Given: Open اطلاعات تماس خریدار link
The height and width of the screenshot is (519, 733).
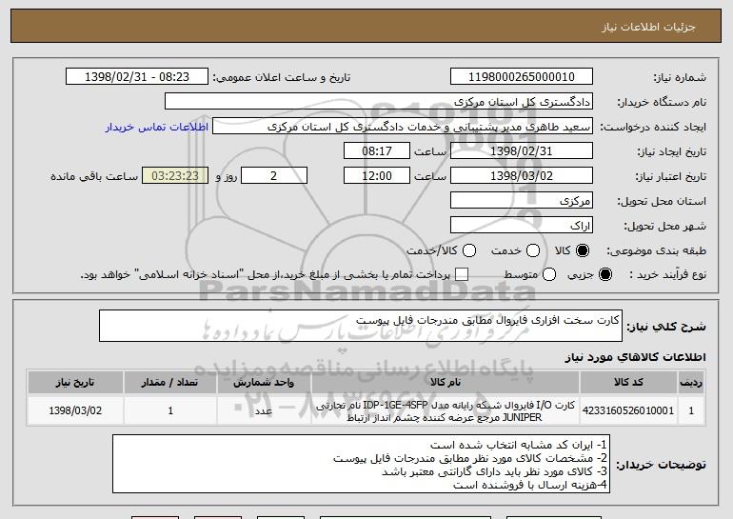Looking at the screenshot, I should pyautogui.click(x=157, y=128).
